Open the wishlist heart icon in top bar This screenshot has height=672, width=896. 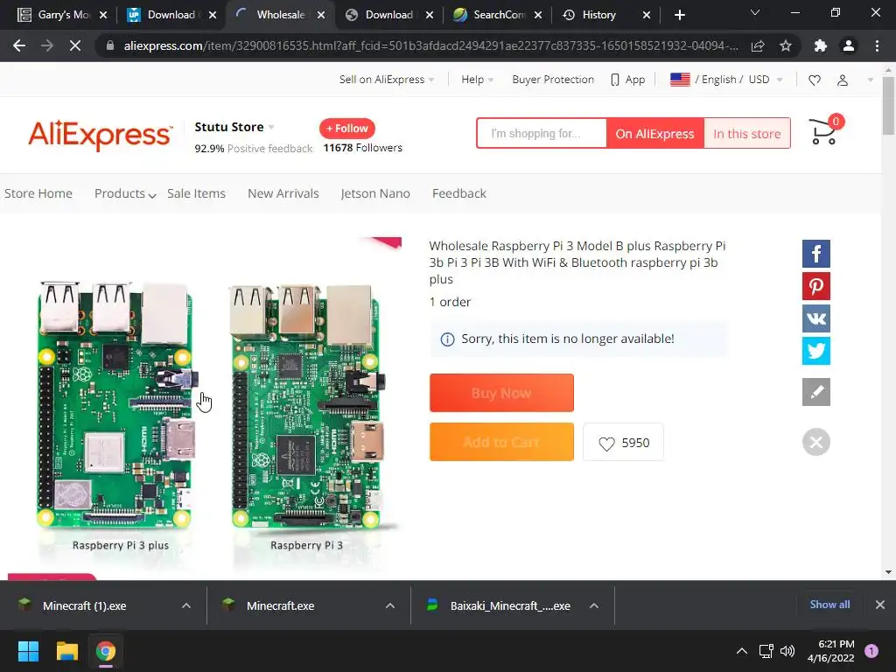815,80
